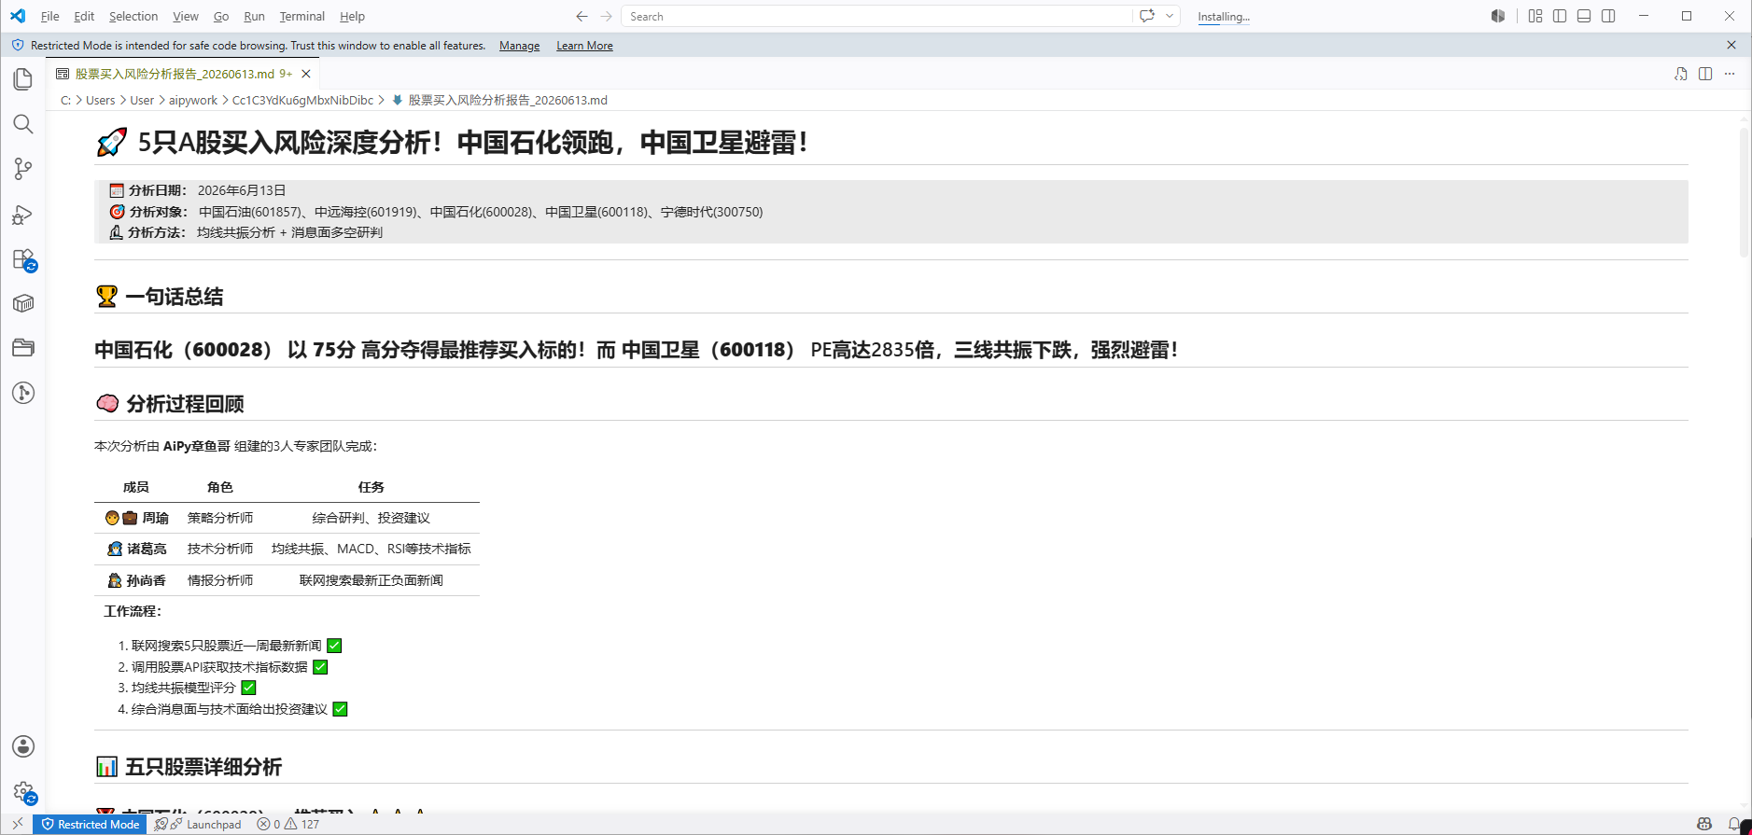This screenshot has height=835, width=1752.
Task: Open the Run and Debug view
Action: 23,215
